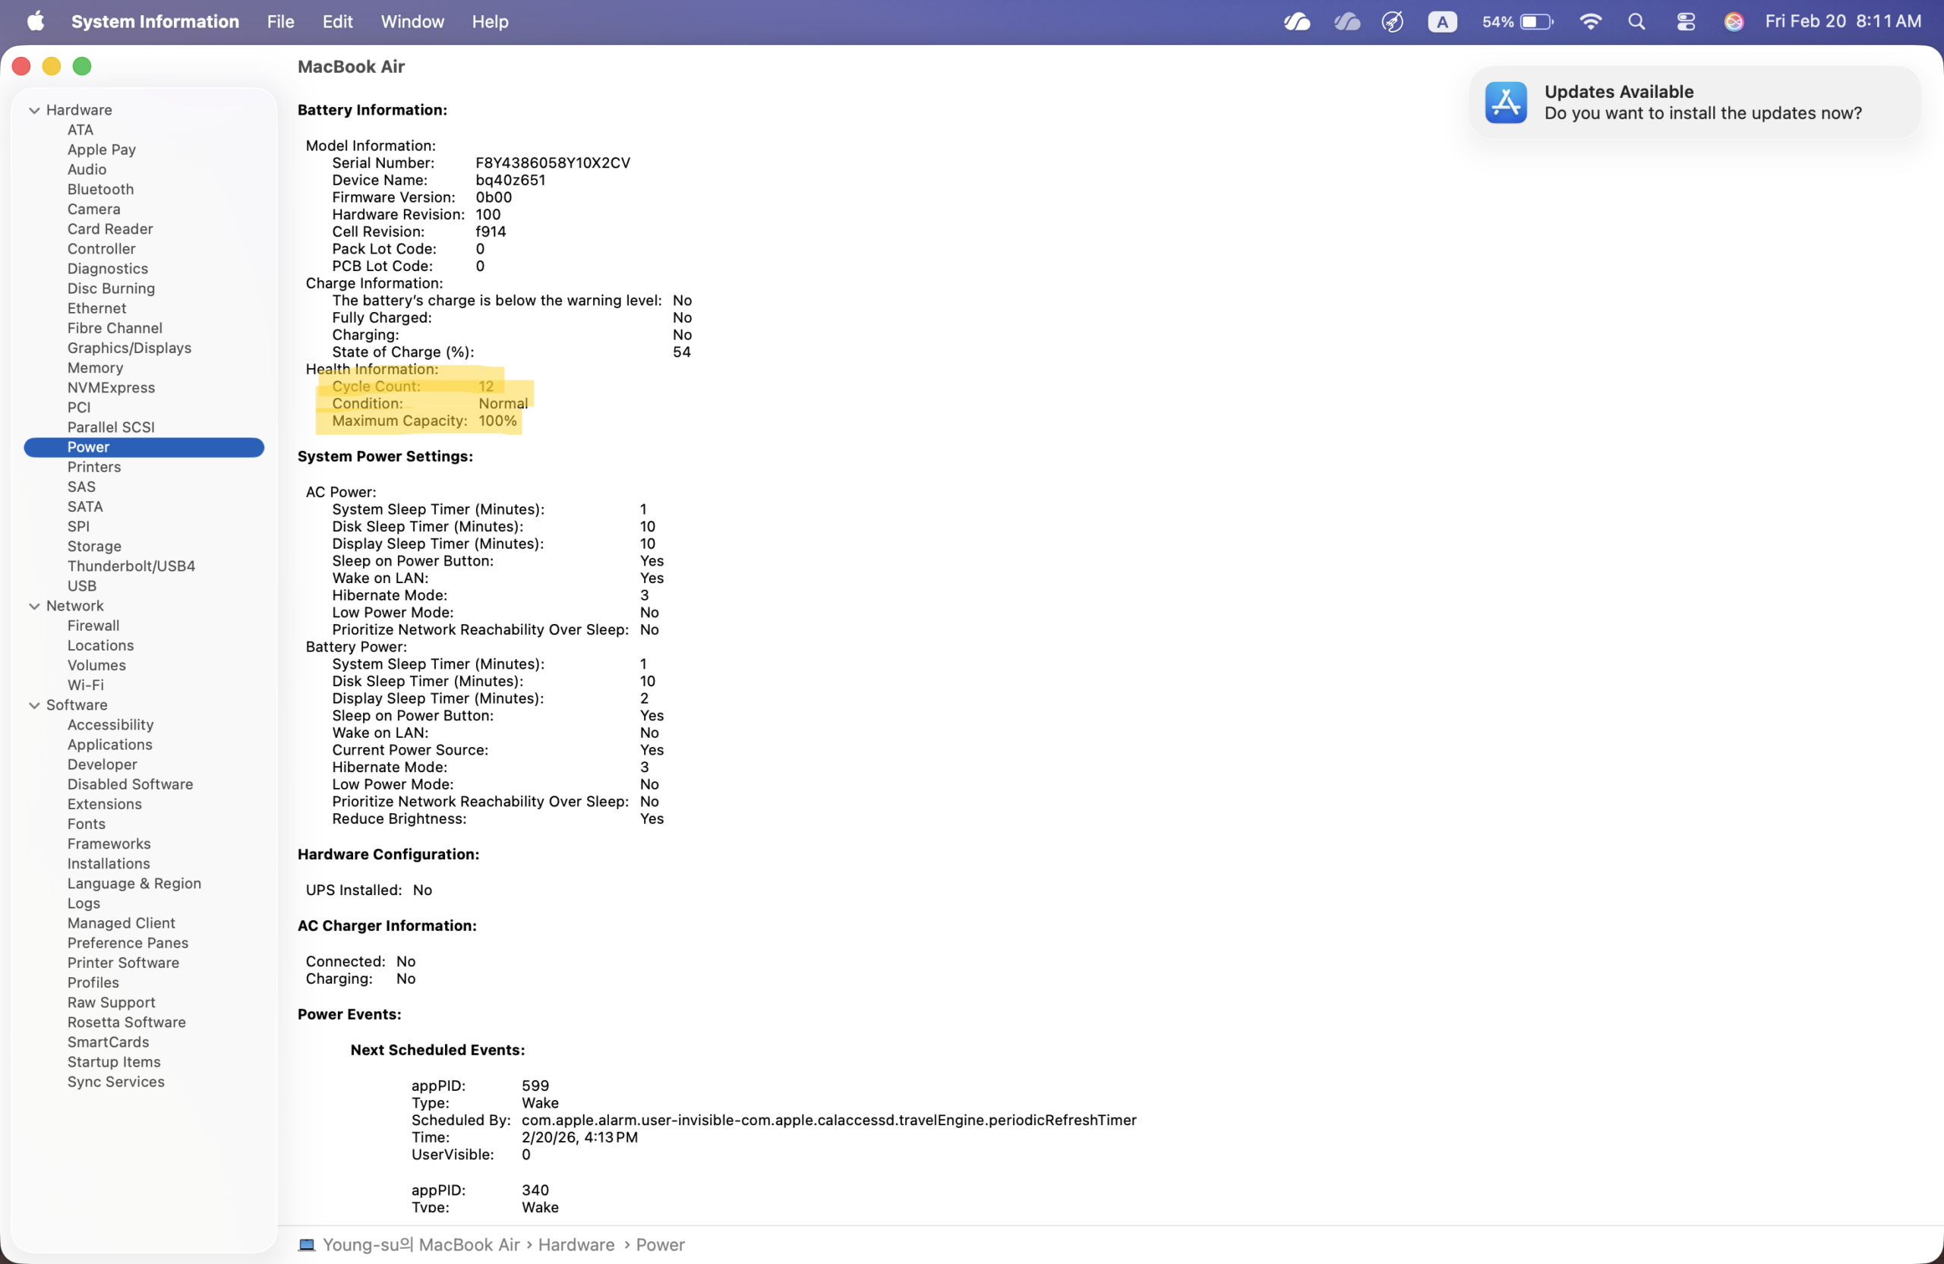Select Wi-Fi under Network
The image size is (1944, 1264).
coord(85,685)
